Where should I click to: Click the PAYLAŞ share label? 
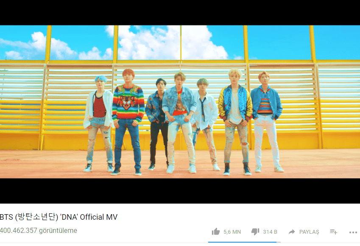tap(309, 232)
